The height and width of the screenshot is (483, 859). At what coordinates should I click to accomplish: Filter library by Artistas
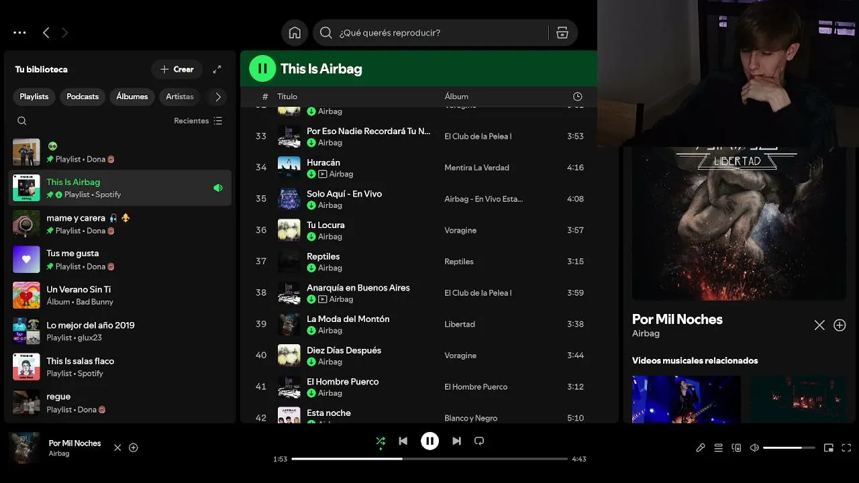180,97
